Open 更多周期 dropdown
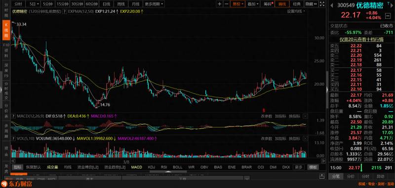Viewport: 395px width, 188px height. tap(154, 4)
